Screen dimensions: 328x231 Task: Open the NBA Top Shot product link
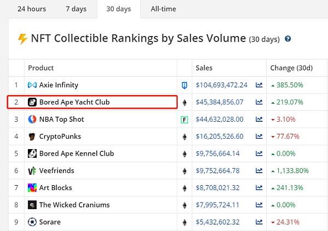pyautogui.click(x=61, y=120)
